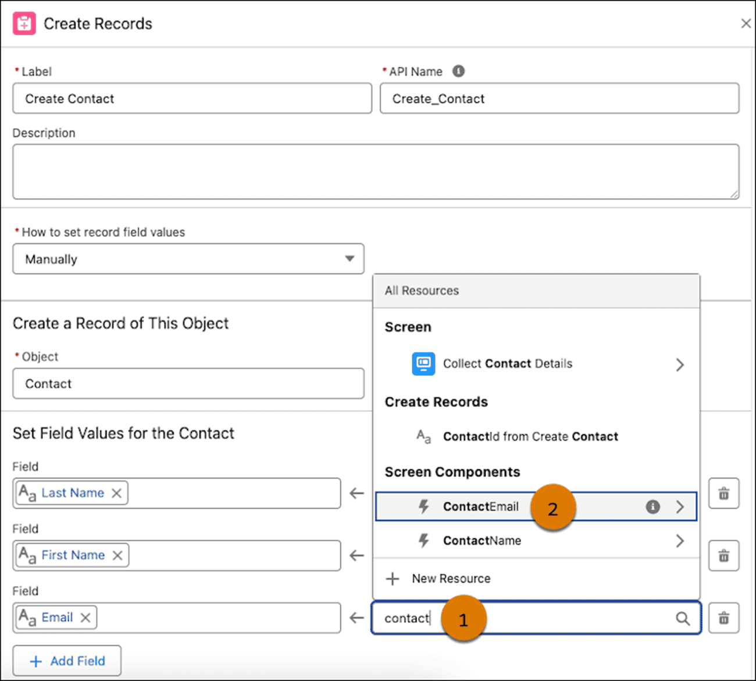Screen dimensions: 756x681
Task: Click the First Name row arrow icon
Action: tap(356, 556)
